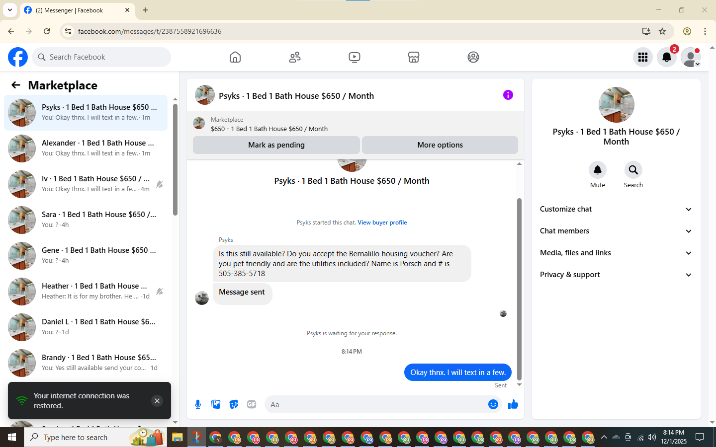
Task: Open the Windows Start menu
Action: tap(12, 438)
